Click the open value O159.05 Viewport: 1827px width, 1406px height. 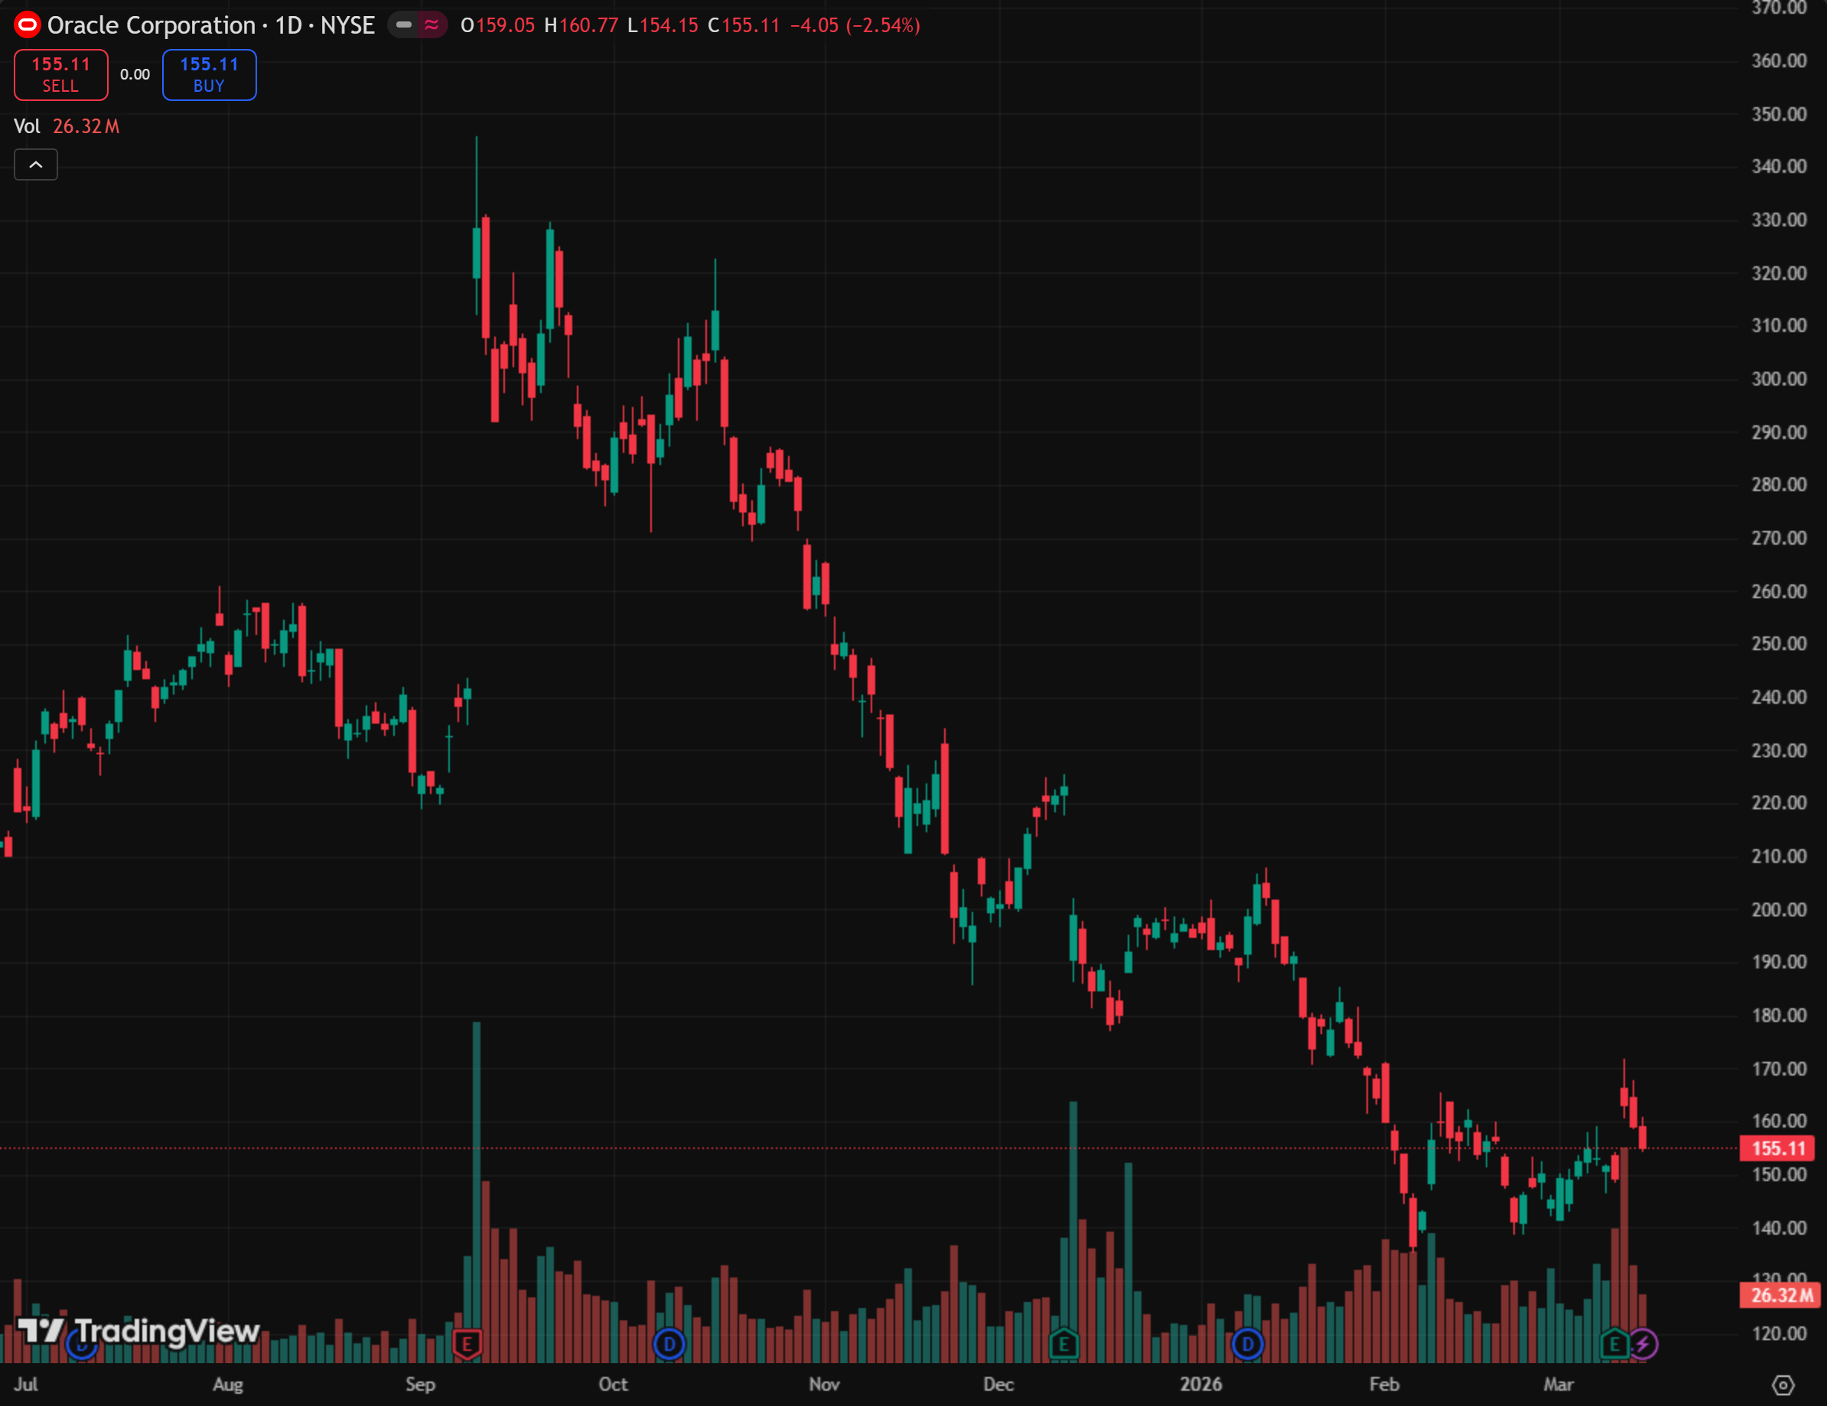click(x=498, y=25)
